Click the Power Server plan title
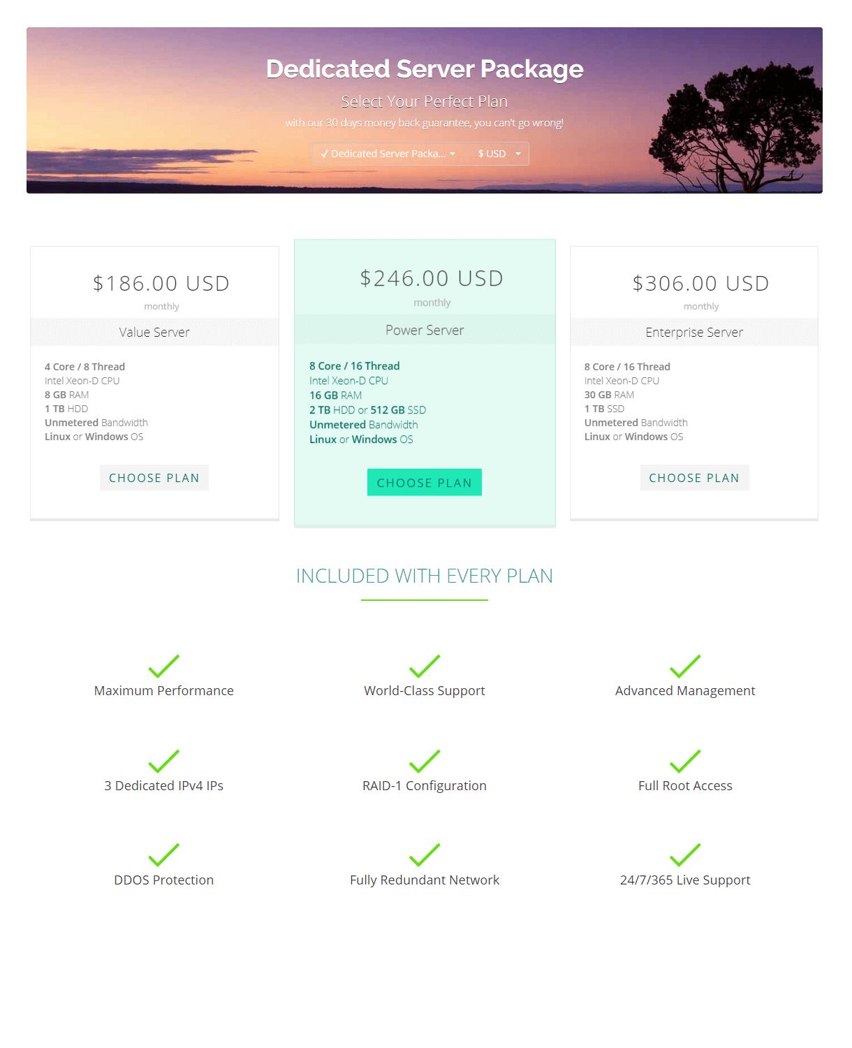The width and height of the screenshot is (852, 1048). pos(425,330)
